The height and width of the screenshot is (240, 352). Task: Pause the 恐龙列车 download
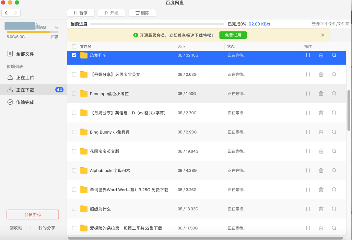[x=308, y=55]
